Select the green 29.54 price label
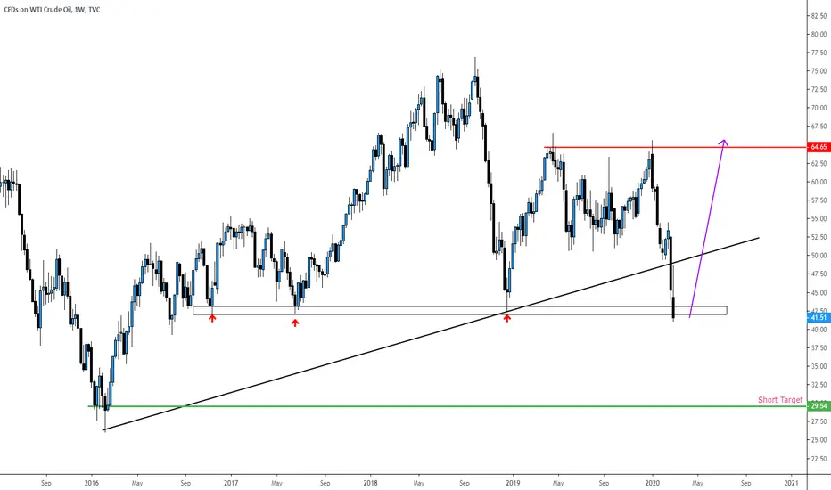 tap(818, 405)
